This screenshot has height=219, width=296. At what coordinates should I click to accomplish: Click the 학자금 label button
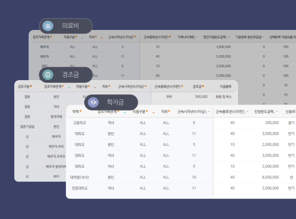click(x=116, y=102)
